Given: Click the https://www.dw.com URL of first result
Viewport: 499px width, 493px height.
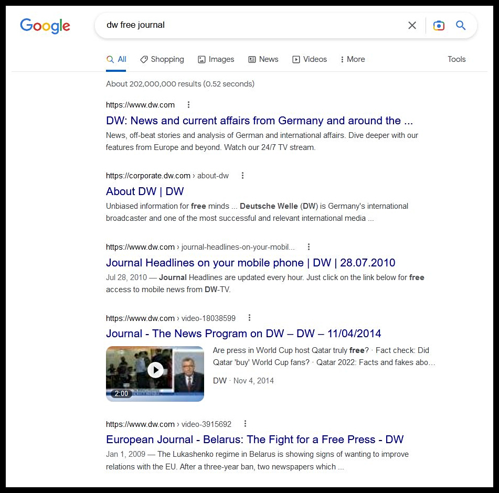Looking at the screenshot, I should click(x=140, y=105).
